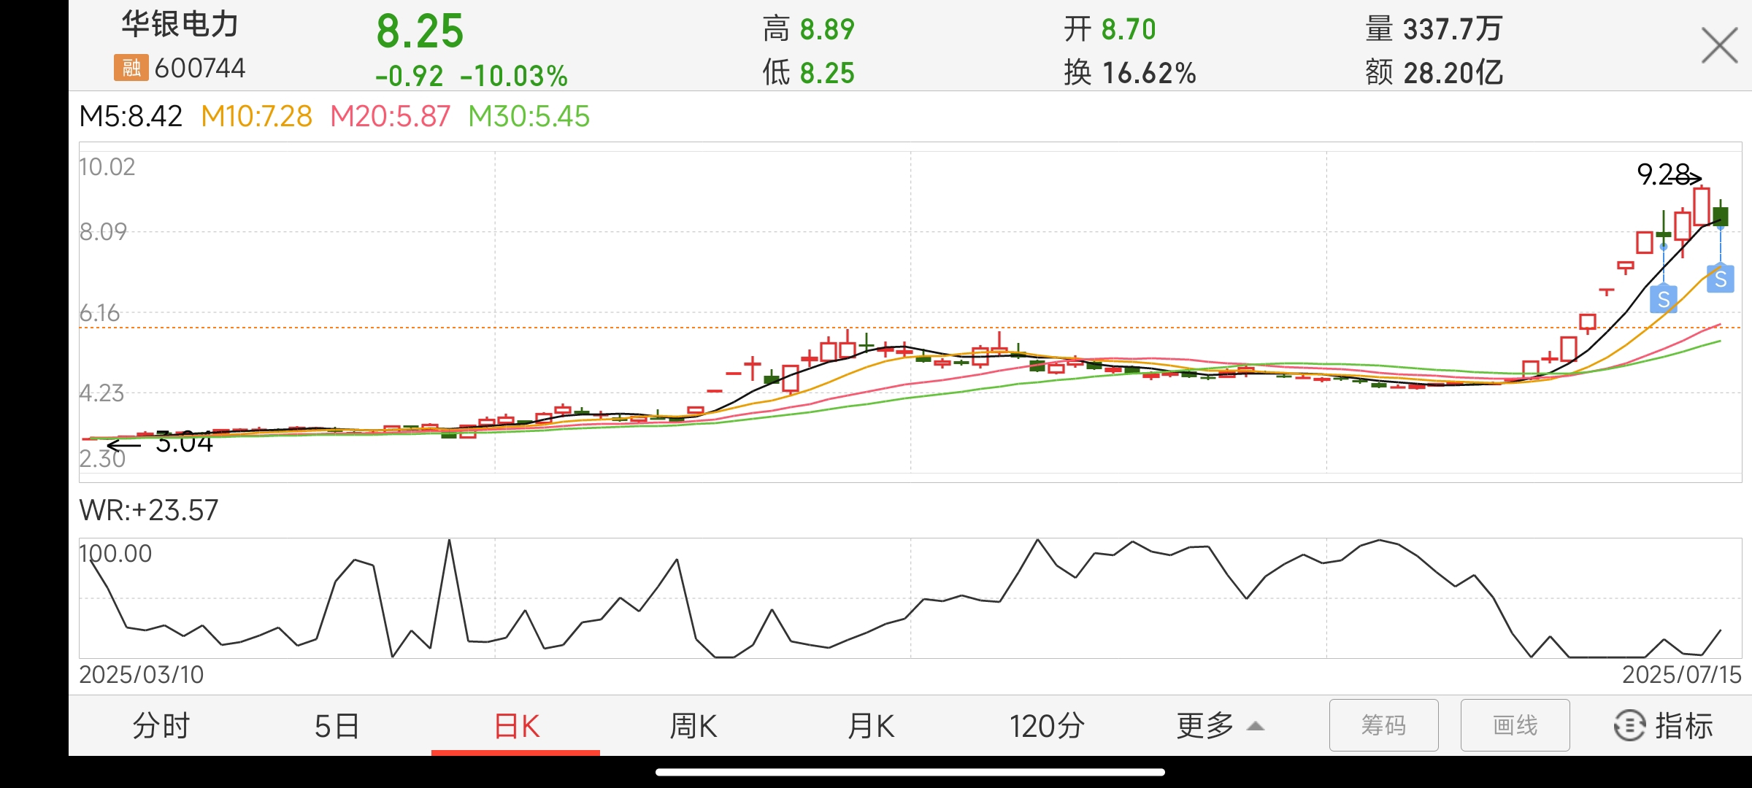The image size is (1752, 788).
Task: Click the 画线 drawing button
Action: [x=1515, y=725]
